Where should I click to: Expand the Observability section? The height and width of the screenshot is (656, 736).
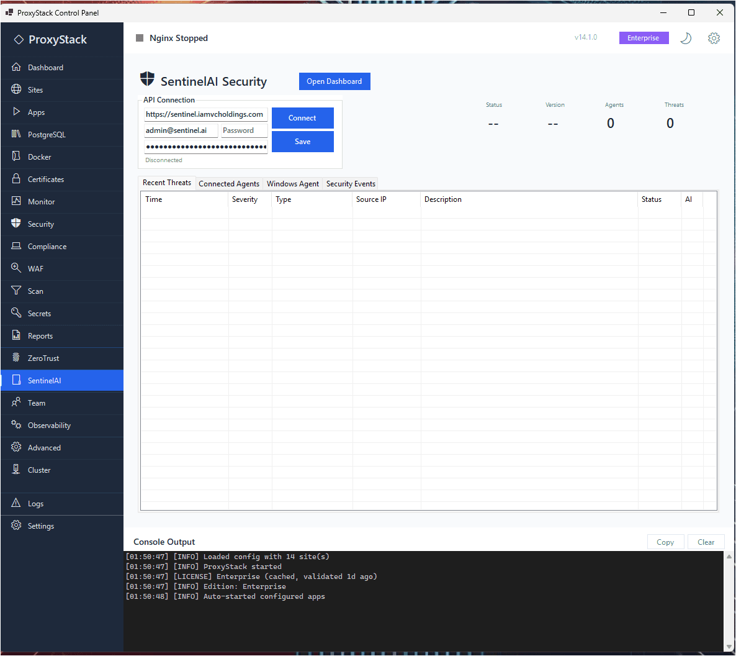(x=16, y=425)
